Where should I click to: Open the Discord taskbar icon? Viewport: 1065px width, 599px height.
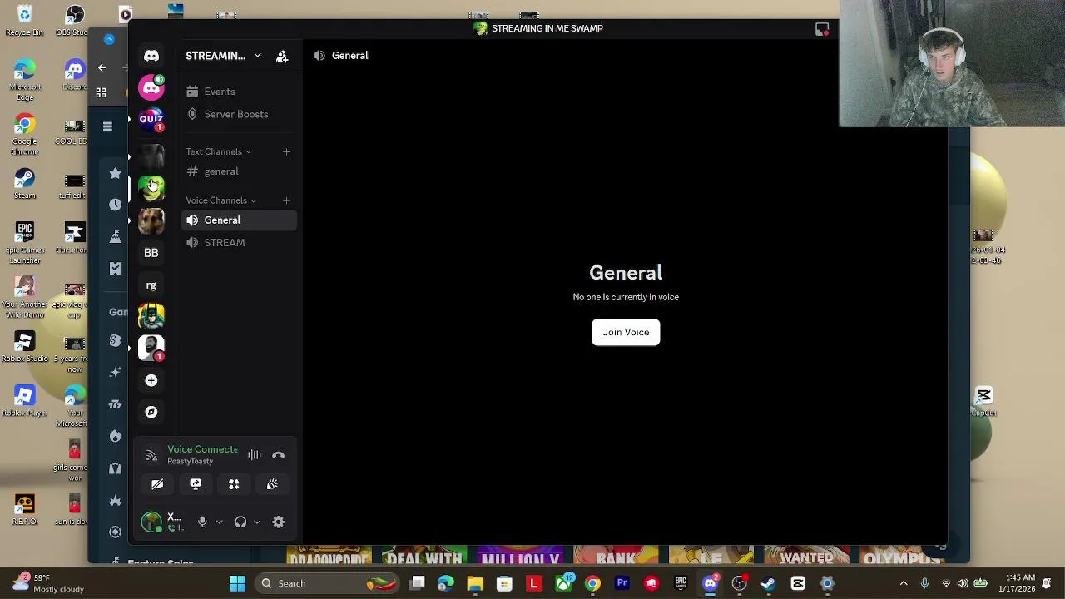710,583
